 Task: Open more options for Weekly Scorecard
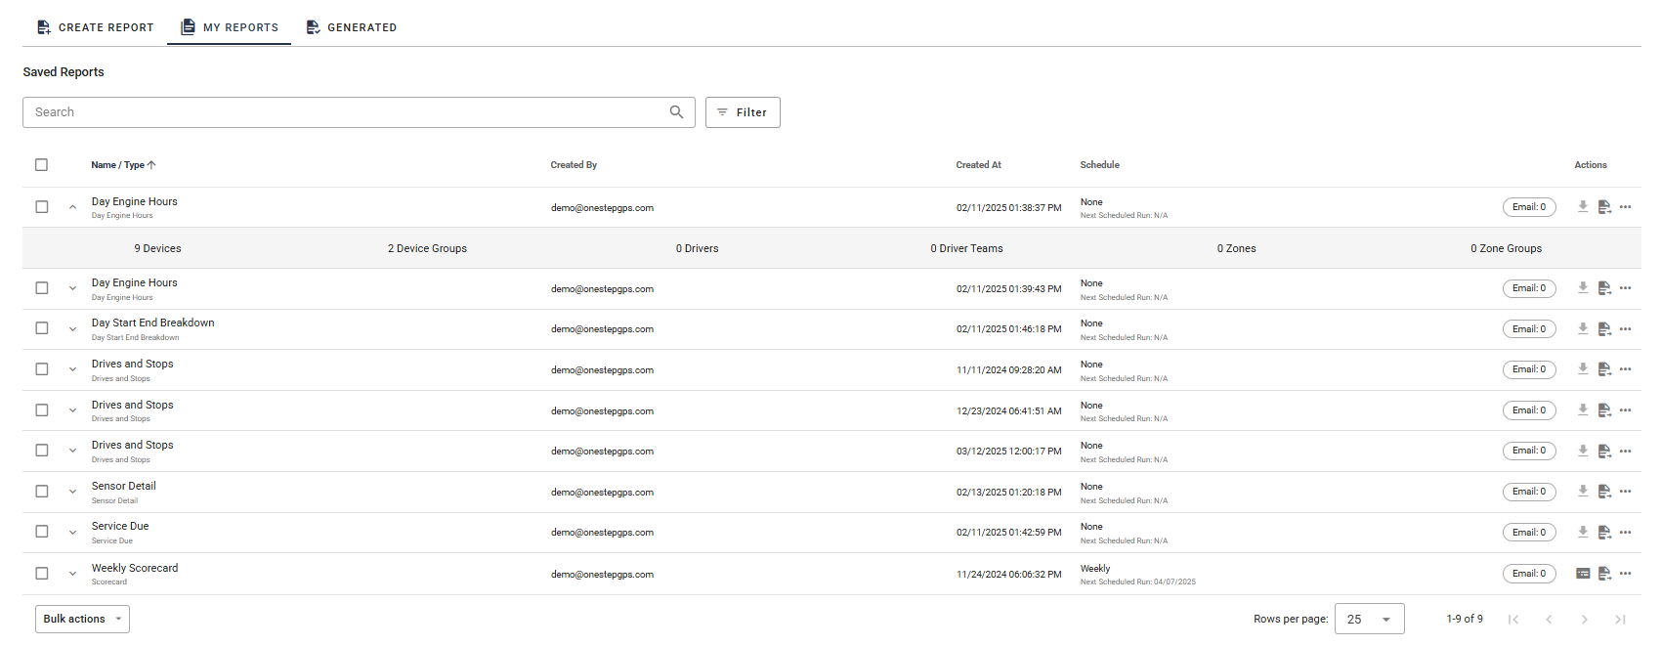(1625, 574)
